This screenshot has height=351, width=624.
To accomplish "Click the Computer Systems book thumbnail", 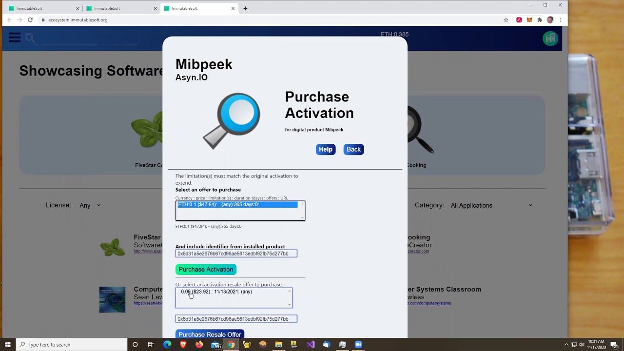I will [x=112, y=299].
